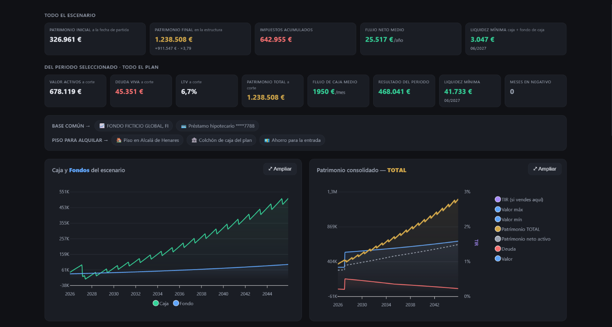Open the FONDO FICTICIO GLOBAL, FI chip
The image size is (612, 327).
134,126
